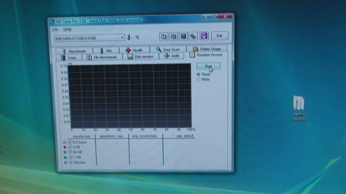Click the copy to clipboard text icon
This screenshot has height=194, width=346.
164,36
